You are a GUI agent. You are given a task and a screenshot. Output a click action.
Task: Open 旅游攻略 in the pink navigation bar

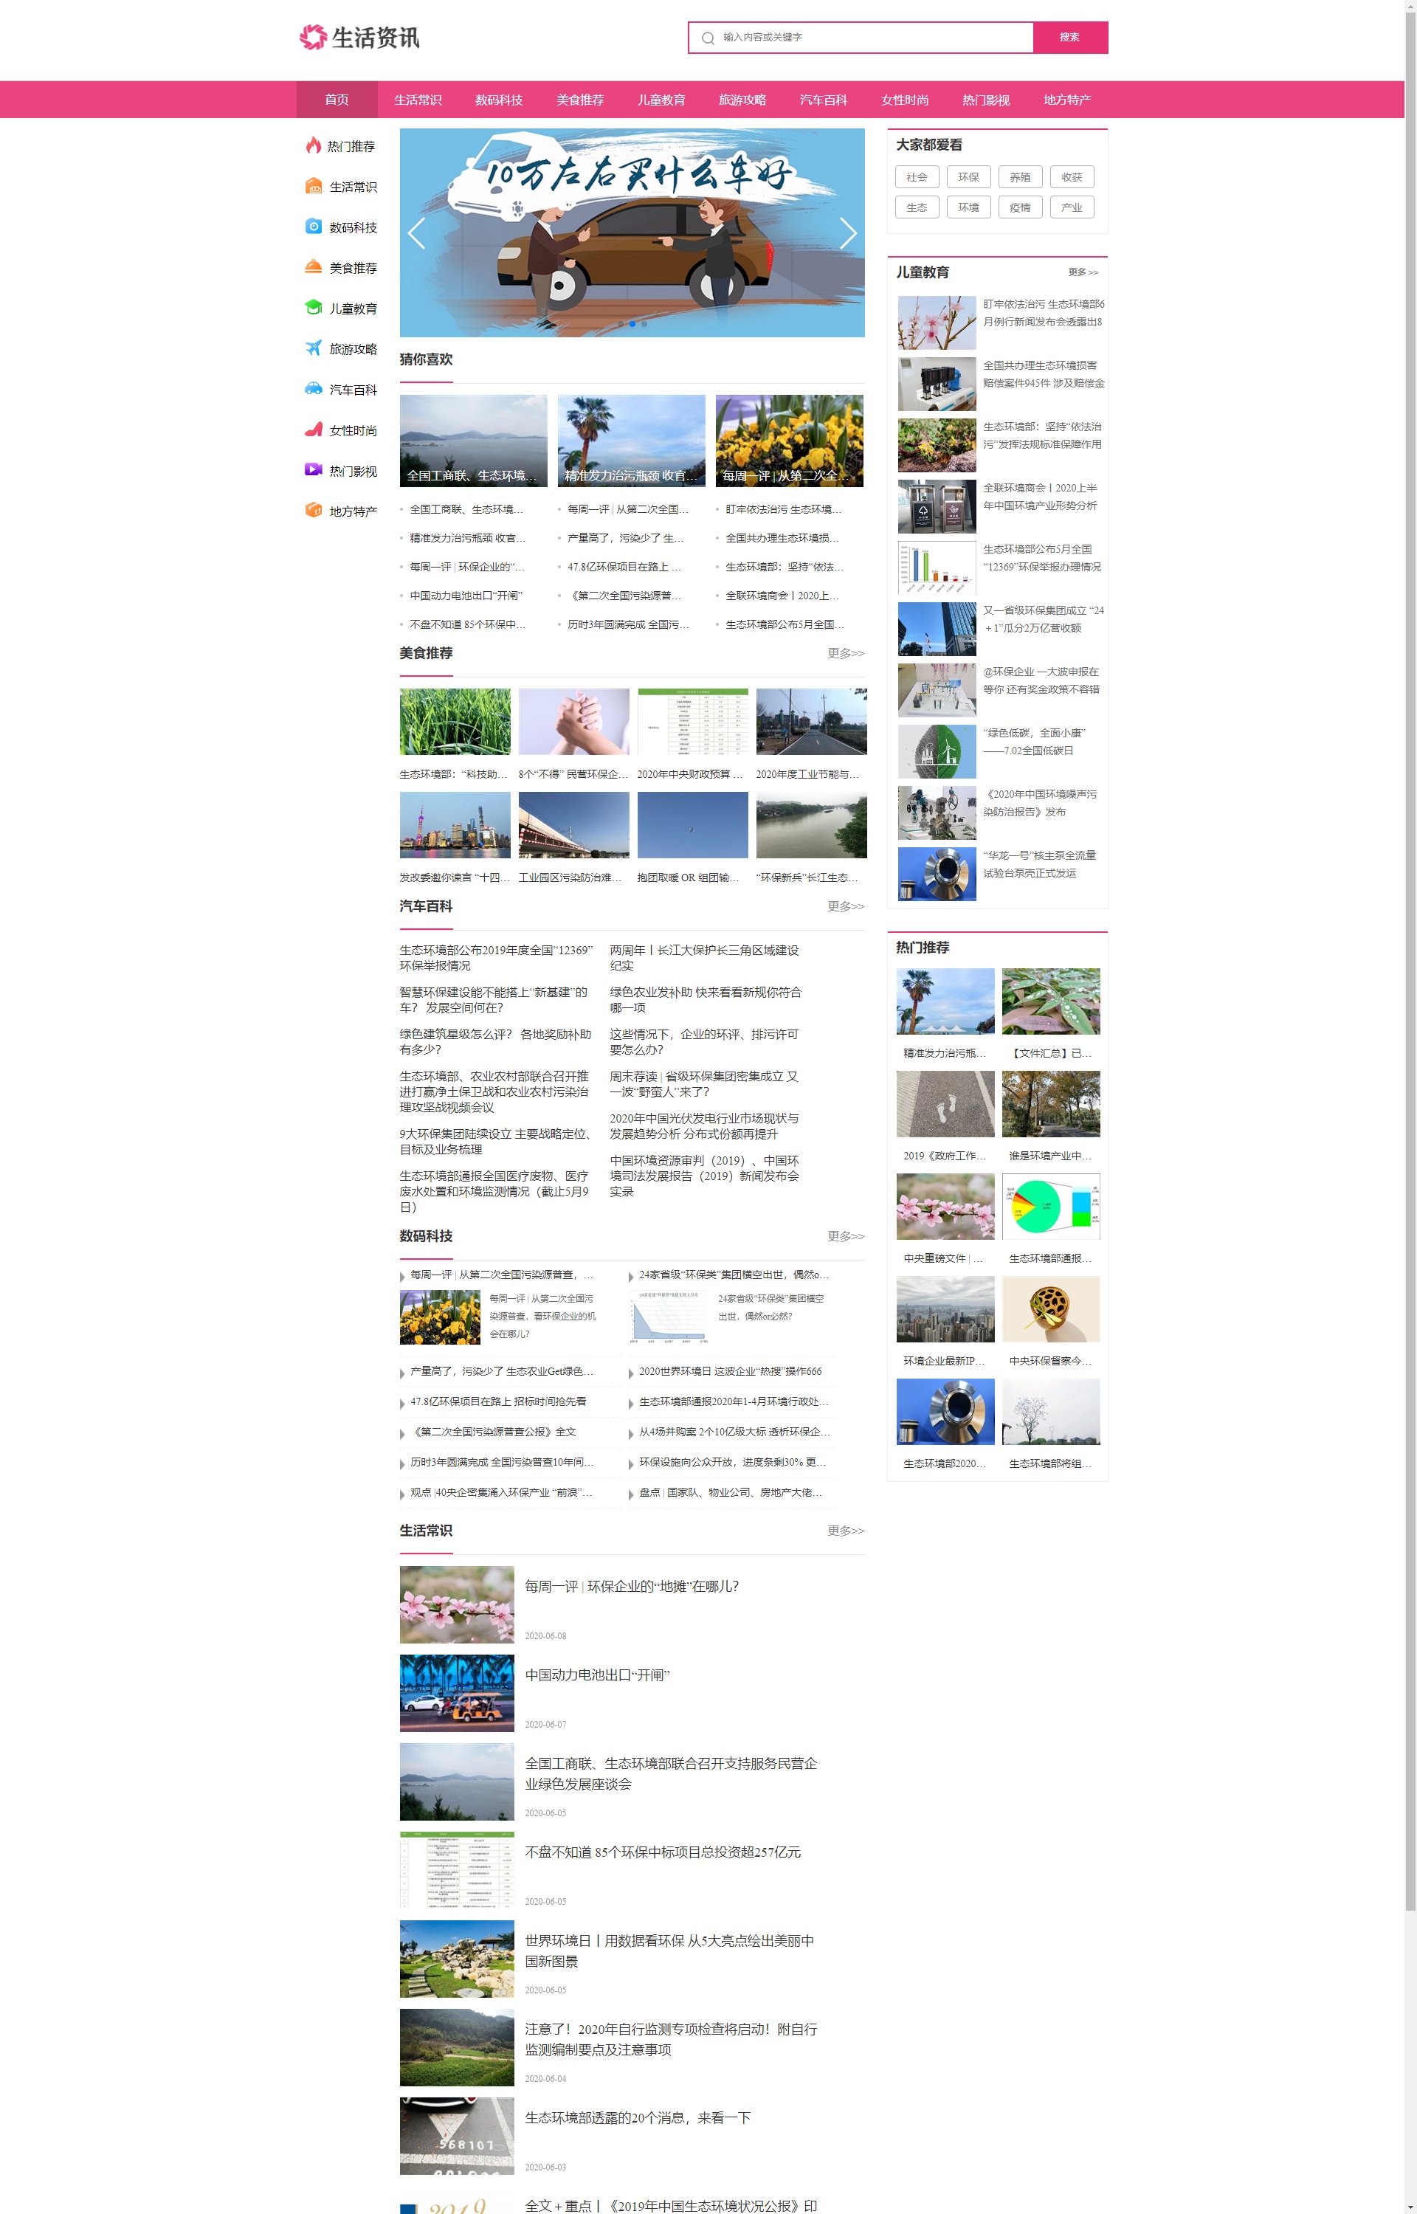[x=742, y=100]
